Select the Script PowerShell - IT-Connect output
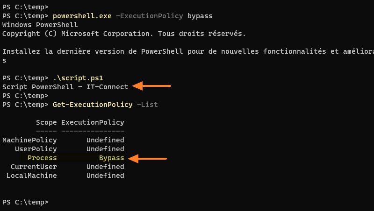The height and width of the screenshot is (211, 374). click(x=65, y=87)
